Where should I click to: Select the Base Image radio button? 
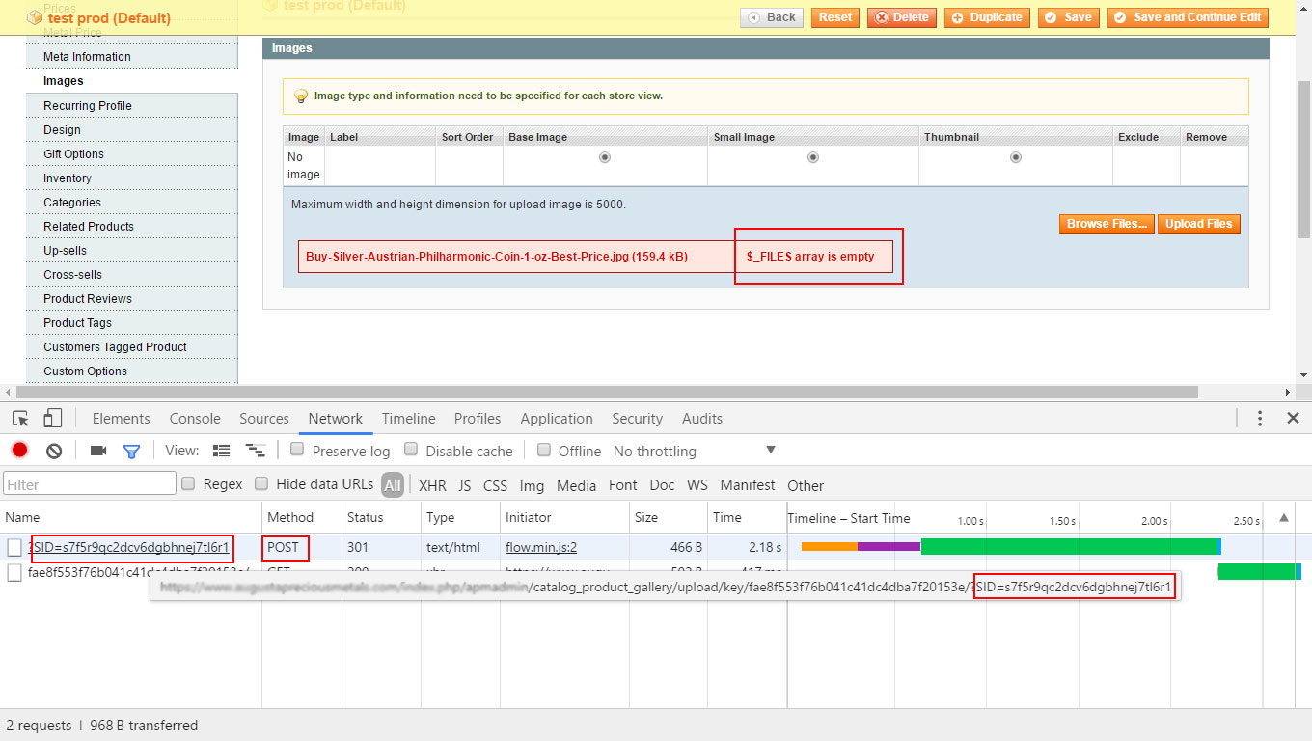pos(605,157)
